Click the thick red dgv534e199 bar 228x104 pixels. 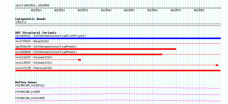(96, 49)
